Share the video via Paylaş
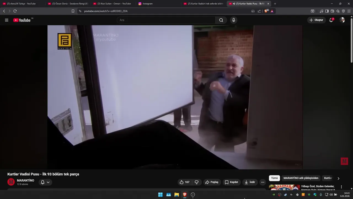The width and height of the screenshot is (353, 199). coord(212,182)
